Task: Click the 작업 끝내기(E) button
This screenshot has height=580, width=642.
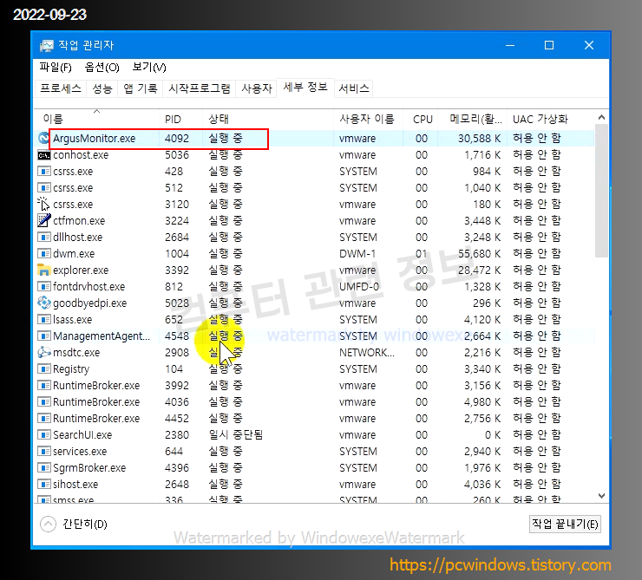Action: (x=565, y=524)
